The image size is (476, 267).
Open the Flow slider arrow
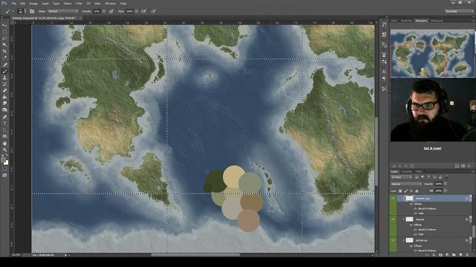coord(136,11)
